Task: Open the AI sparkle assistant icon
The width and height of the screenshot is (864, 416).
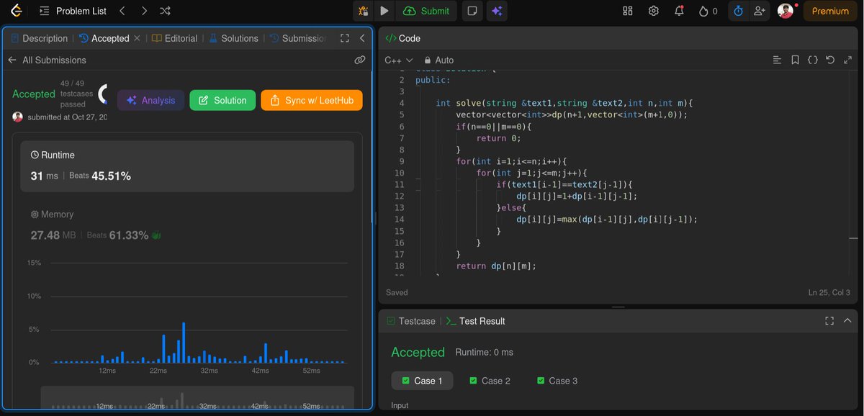Action: pyautogui.click(x=496, y=11)
